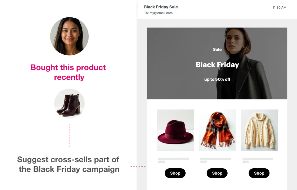Screen dimensions: 297x190
Task: Click the 'Bought this product recently' text
Action: 68,72
